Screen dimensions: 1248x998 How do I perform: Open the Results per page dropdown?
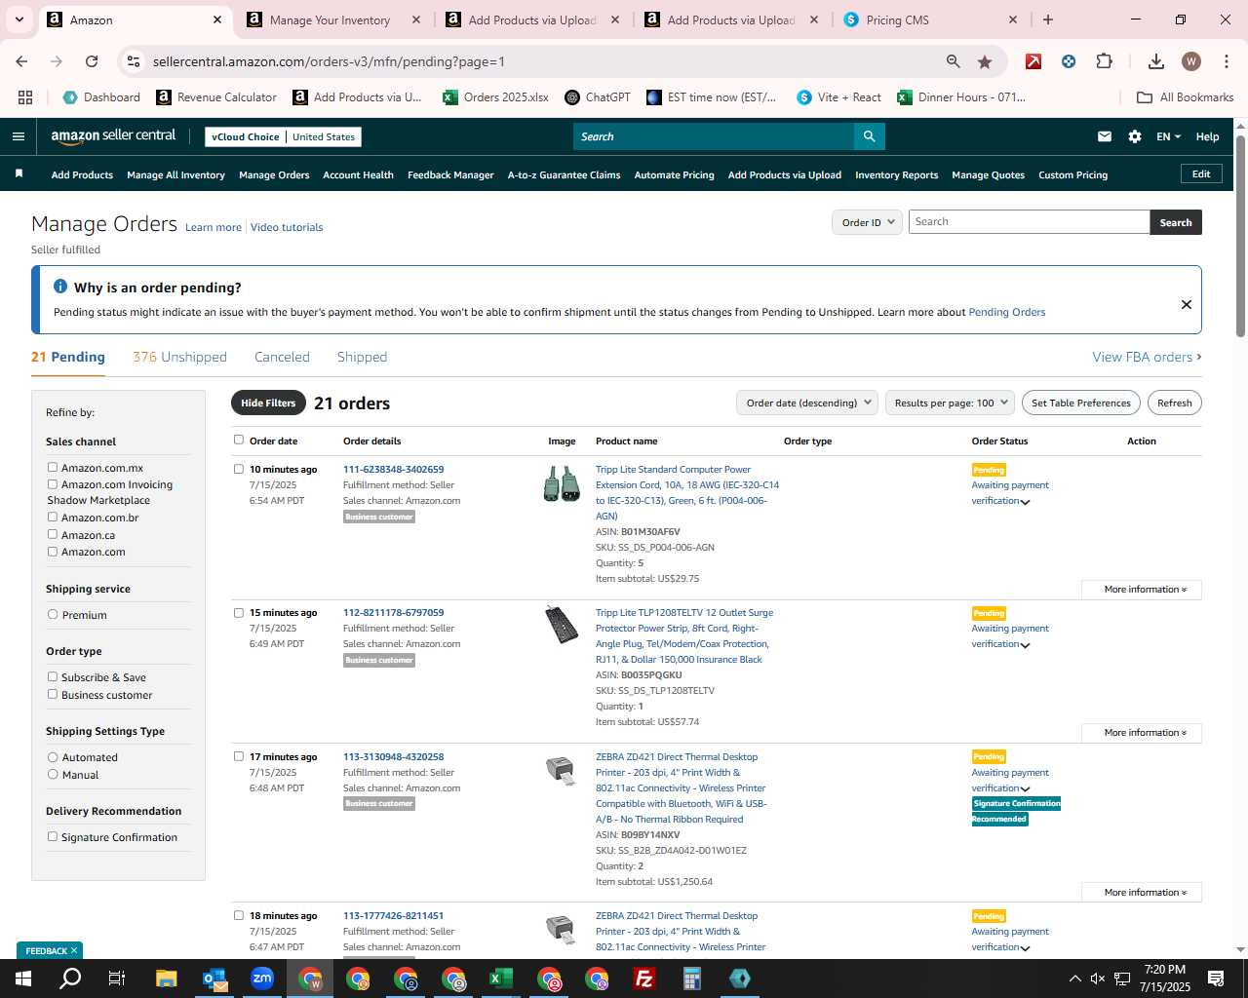pos(951,403)
